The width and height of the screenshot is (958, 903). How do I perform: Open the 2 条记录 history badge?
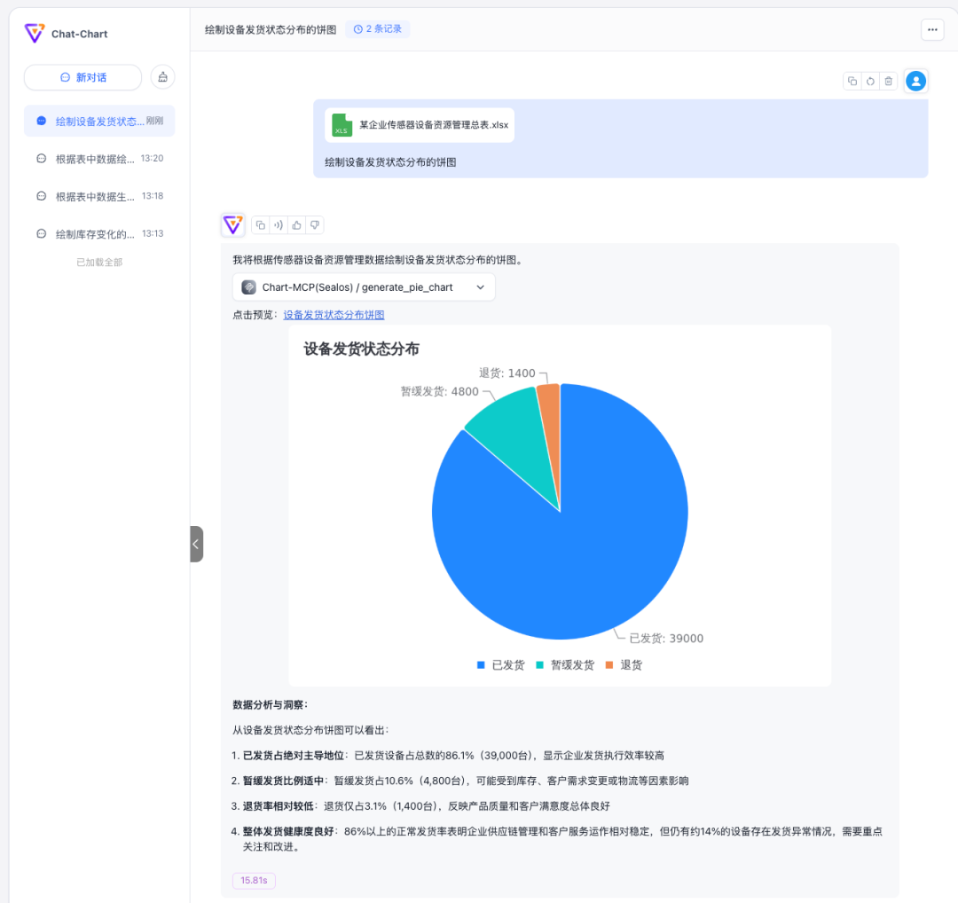[378, 28]
